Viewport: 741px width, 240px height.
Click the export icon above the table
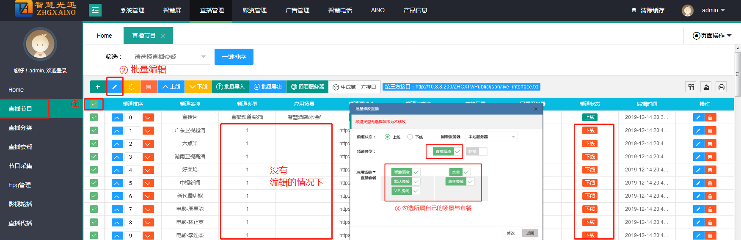click(706, 87)
